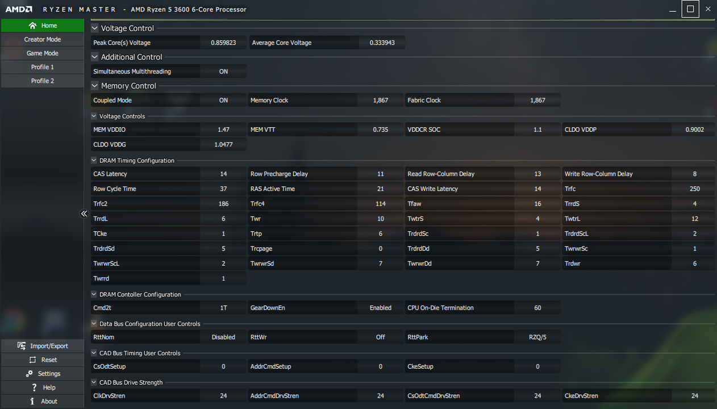The image size is (717, 409).
Task: Click the Trdwr value 6
Action: 694,264
